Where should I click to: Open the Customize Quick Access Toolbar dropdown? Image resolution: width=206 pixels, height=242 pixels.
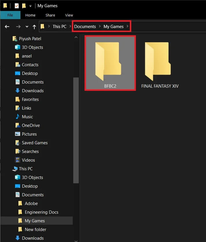click(x=30, y=6)
